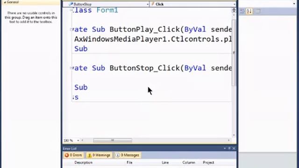Viewport: 299px width, 168px height.
Task: Sort the Error List by Column header
Action: [189, 162]
